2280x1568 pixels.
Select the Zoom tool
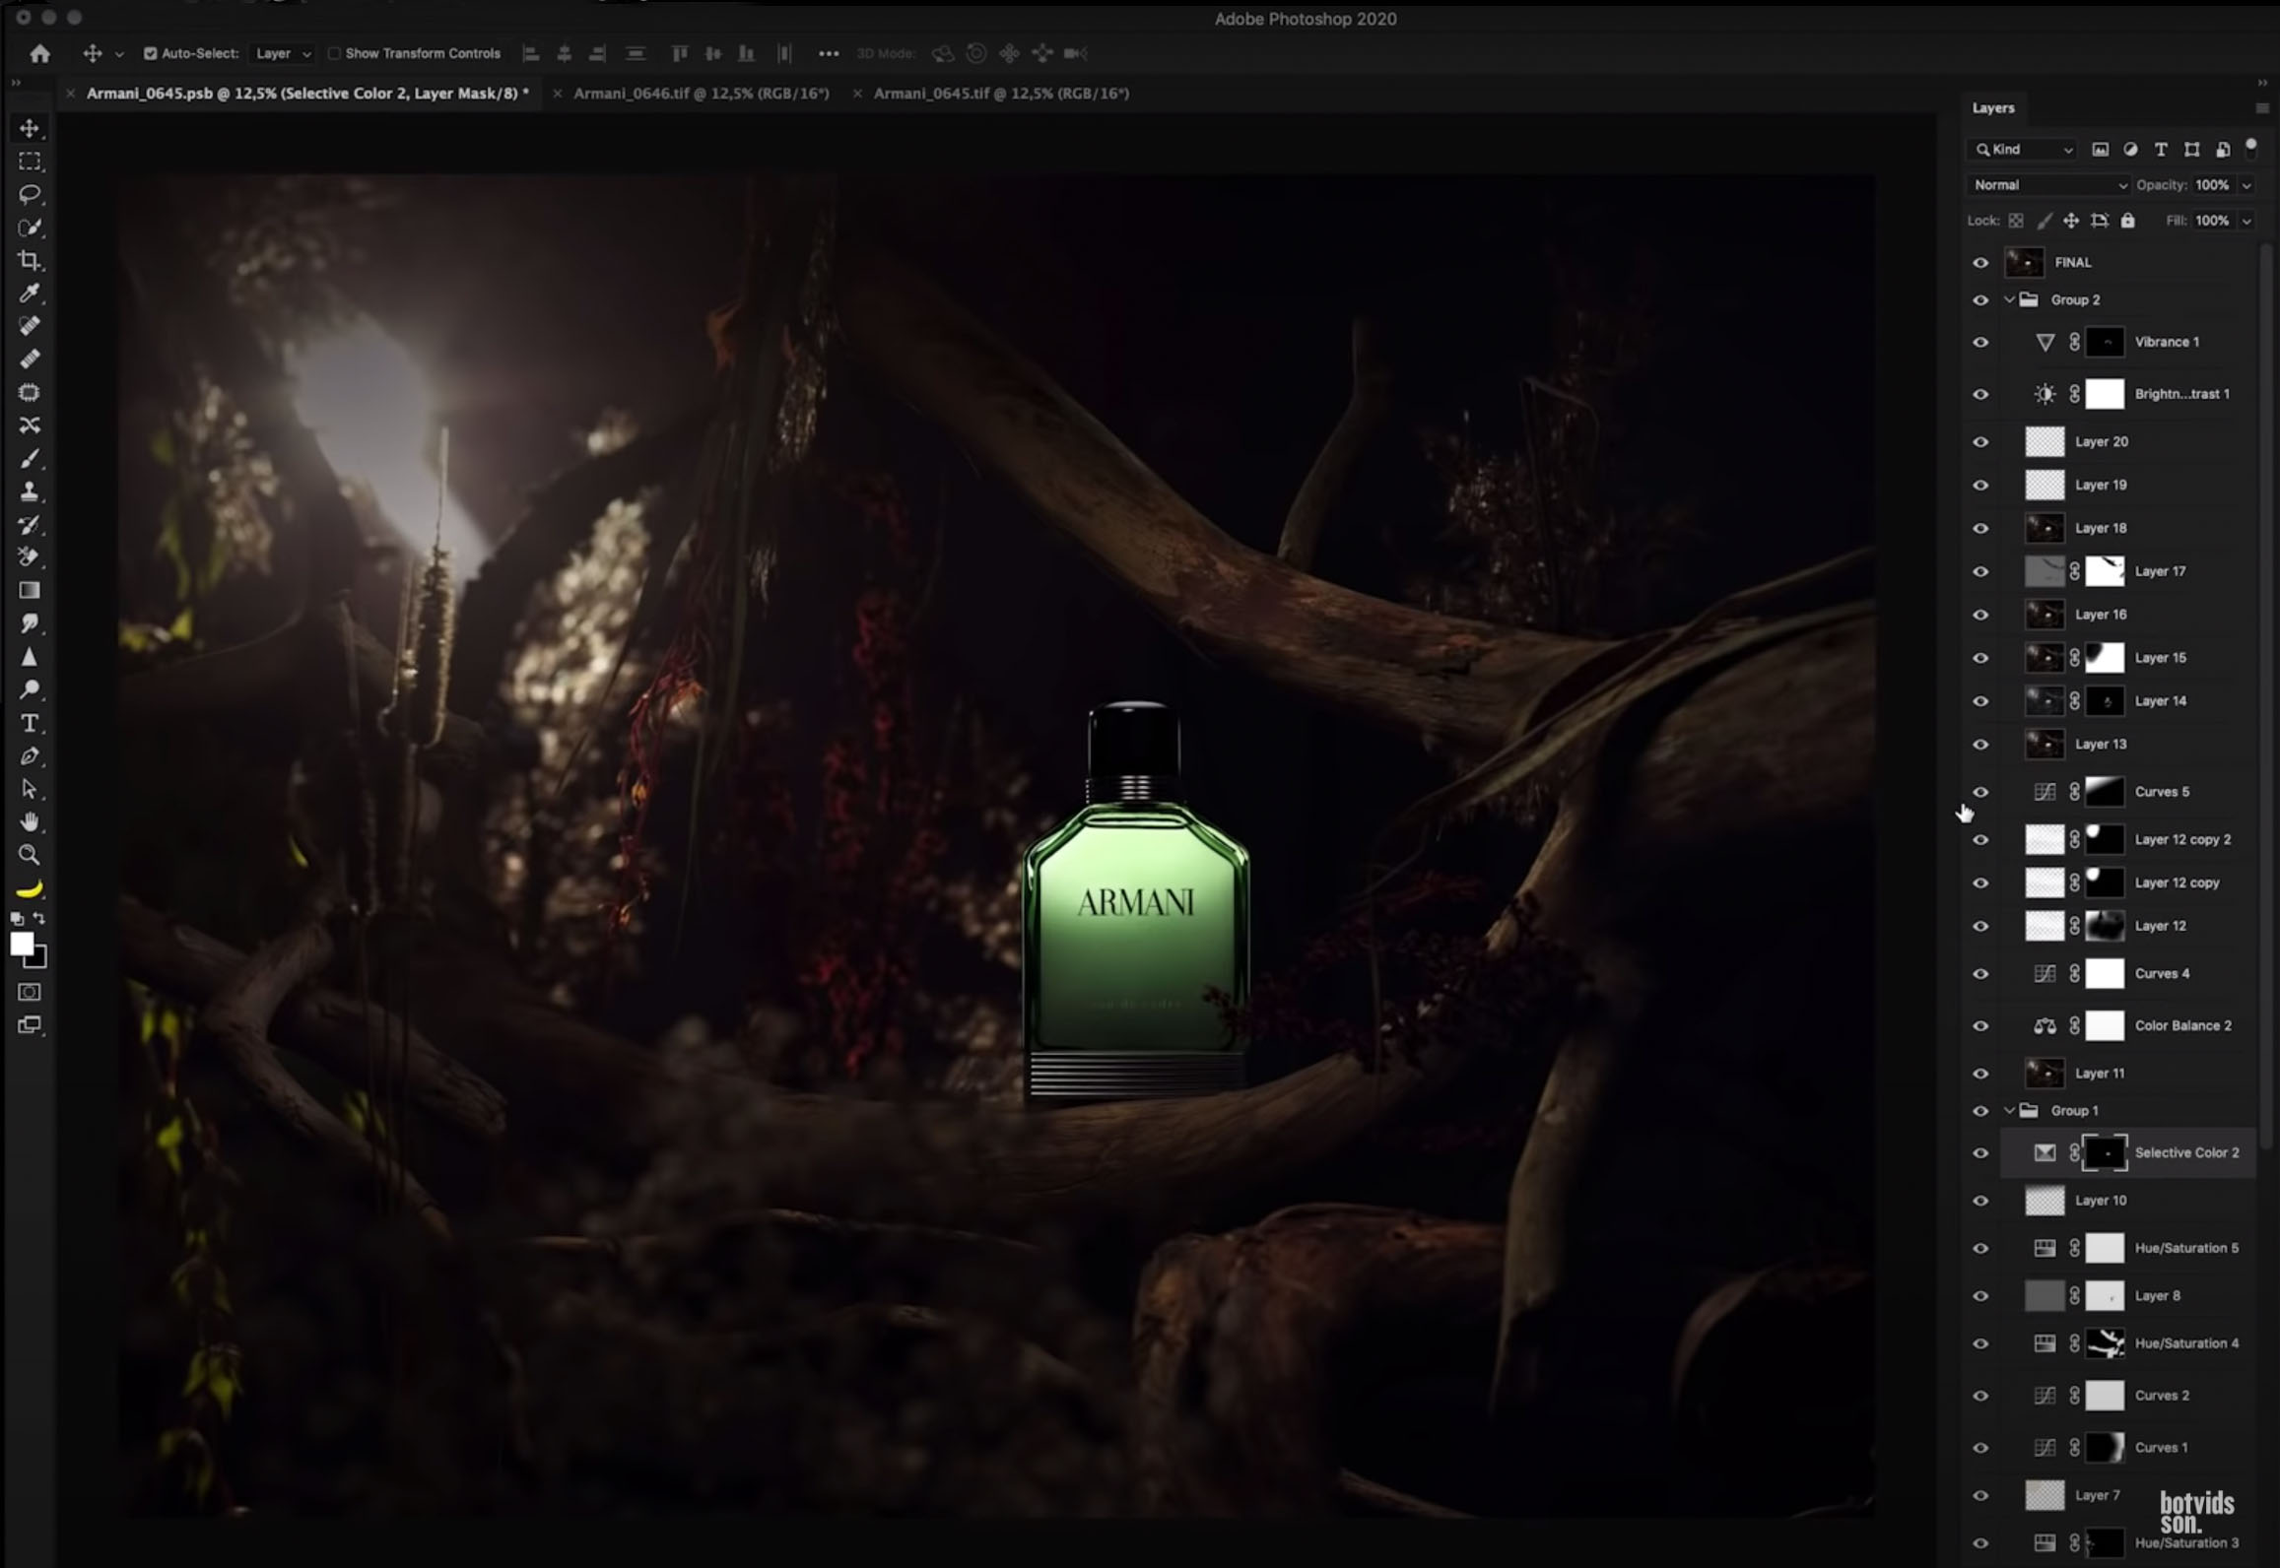coord(31,855)
